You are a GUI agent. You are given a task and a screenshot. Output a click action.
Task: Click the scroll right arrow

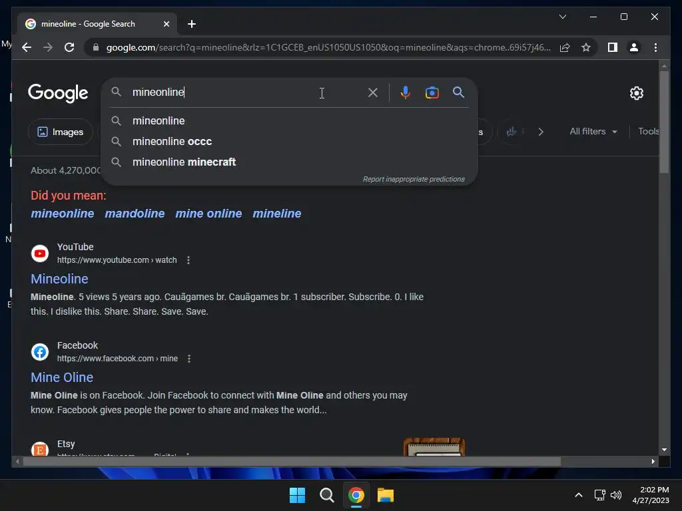[x=653, y=462]
